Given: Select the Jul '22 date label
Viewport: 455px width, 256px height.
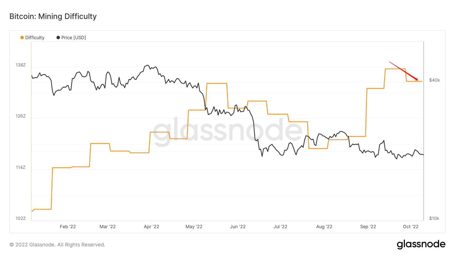Looking at the screenshot, I should click(x=280, y=227).
